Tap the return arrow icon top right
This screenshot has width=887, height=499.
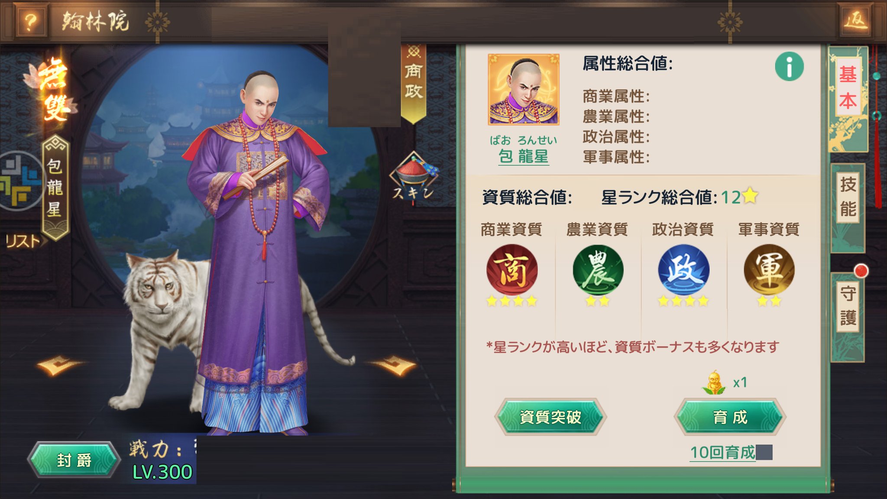tap(855, 20)
